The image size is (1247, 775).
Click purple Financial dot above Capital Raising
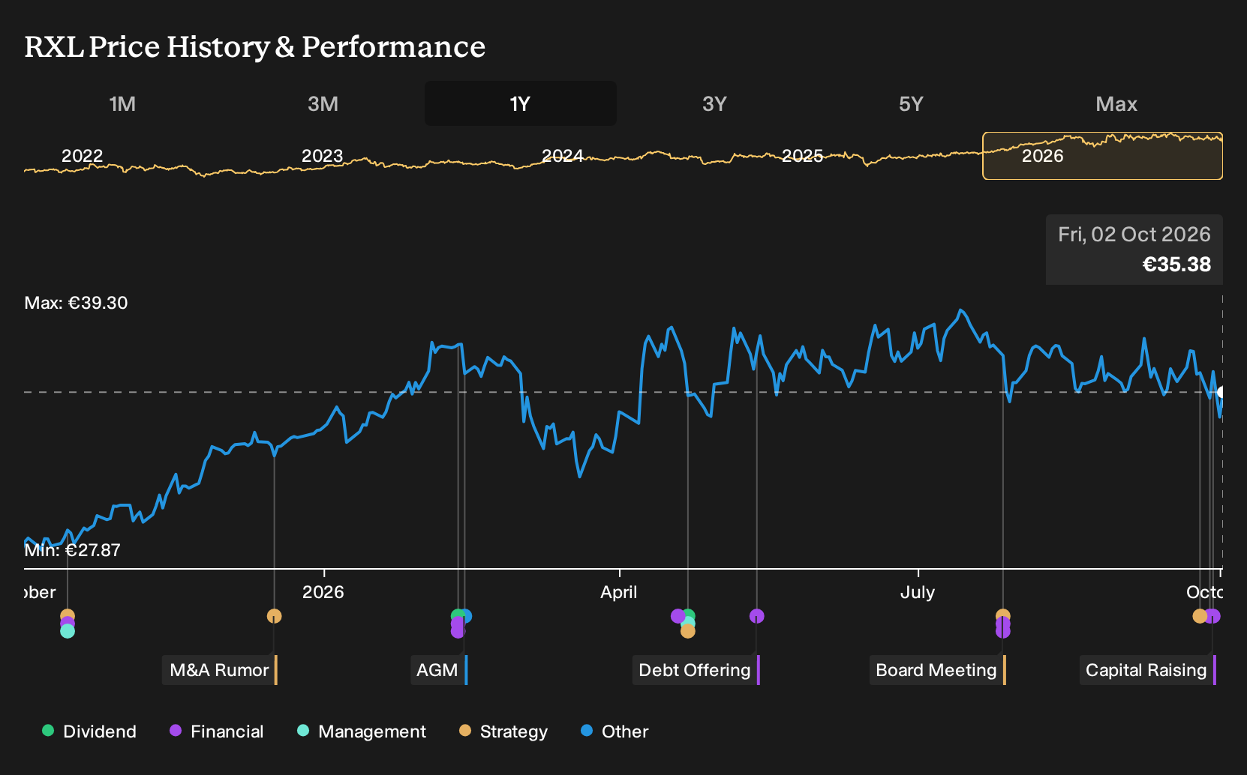pyautogui.click(x=1212, y=616)
